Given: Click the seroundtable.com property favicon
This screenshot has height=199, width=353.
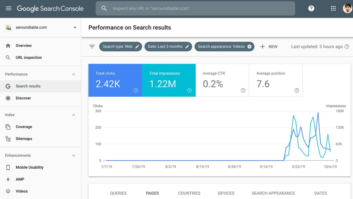Looking at the screenshot, I should pyautogui.click(x=9, y=27).
